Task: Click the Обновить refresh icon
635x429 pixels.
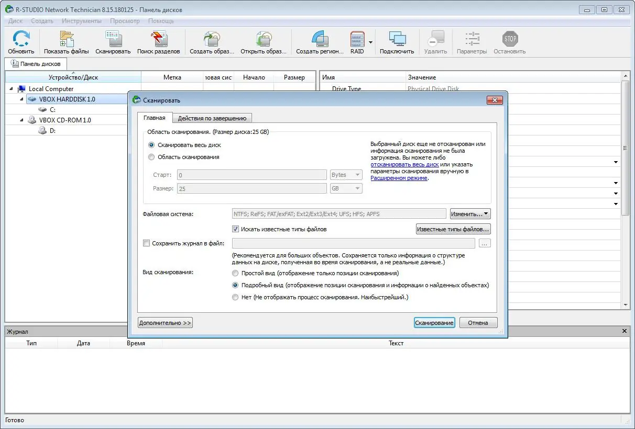Action: tap(20, 39)
